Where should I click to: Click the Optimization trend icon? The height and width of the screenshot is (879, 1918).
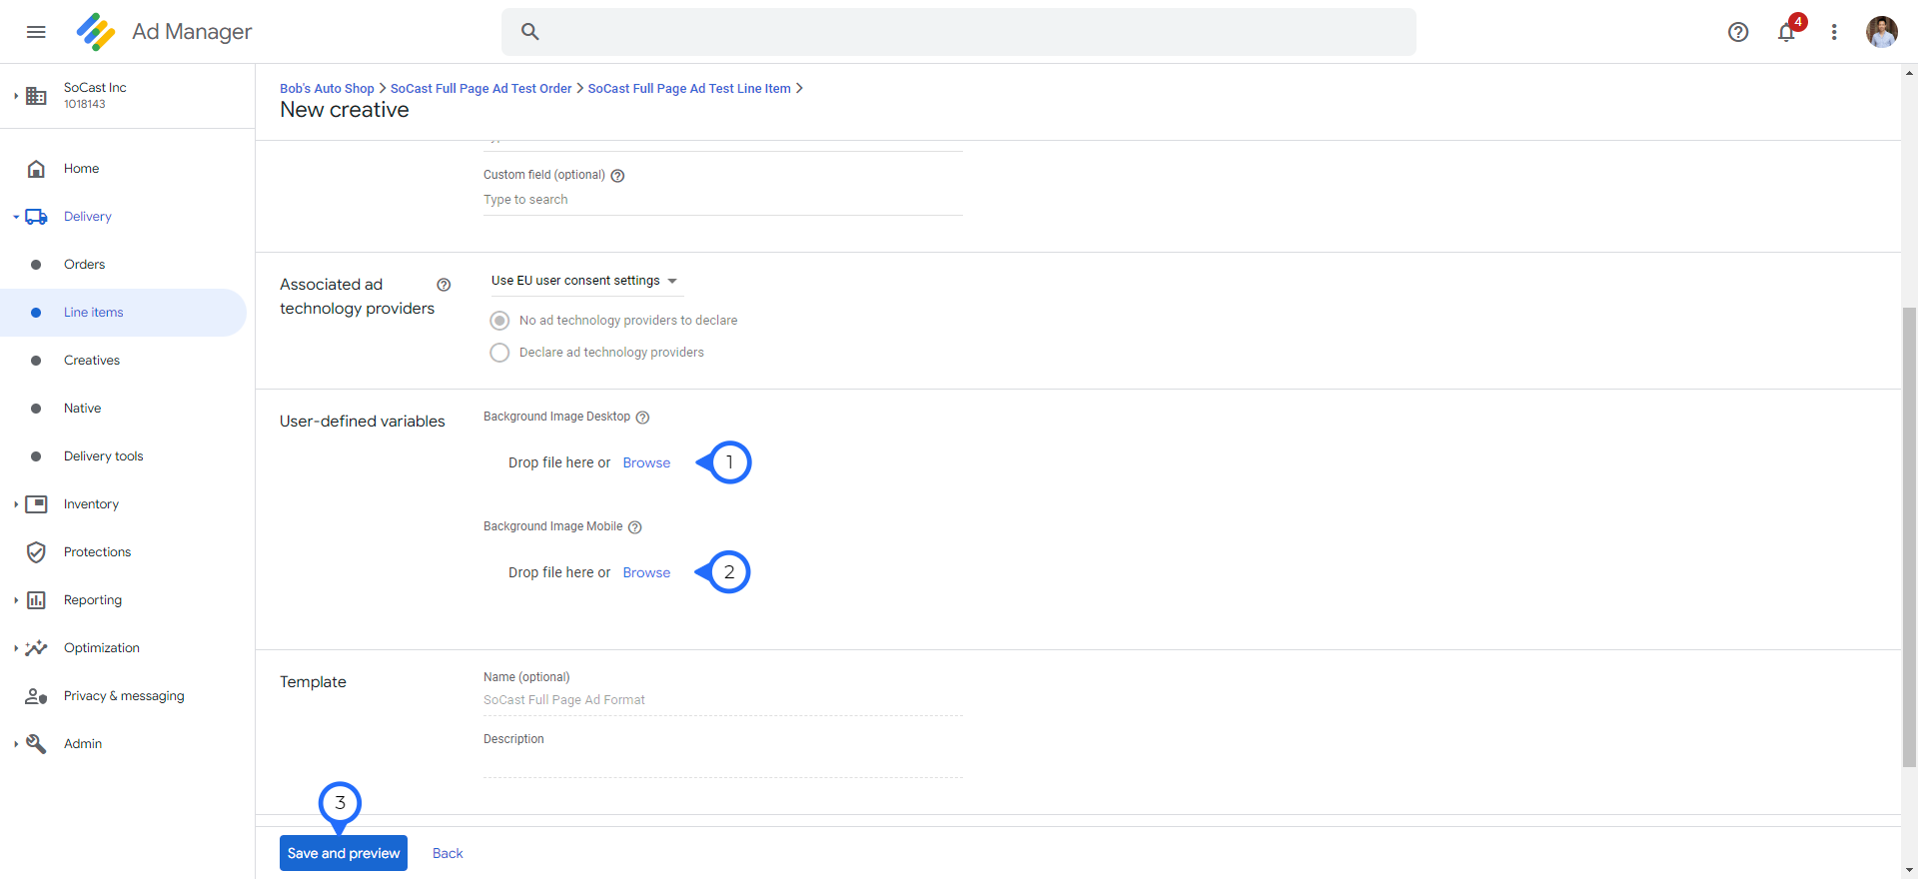(x=36, y=648)
